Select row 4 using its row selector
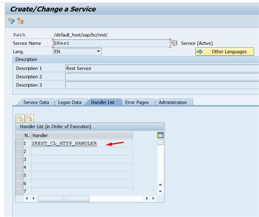The height and width of the screenshot is (217, 259). coord(19,167)
